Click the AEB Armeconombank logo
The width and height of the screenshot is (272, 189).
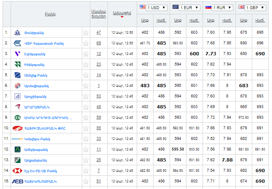click(17, 182)
